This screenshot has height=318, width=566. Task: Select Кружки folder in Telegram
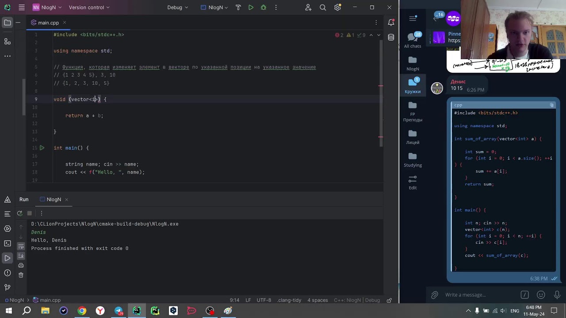pyautogui.click(x=413, y=86)
